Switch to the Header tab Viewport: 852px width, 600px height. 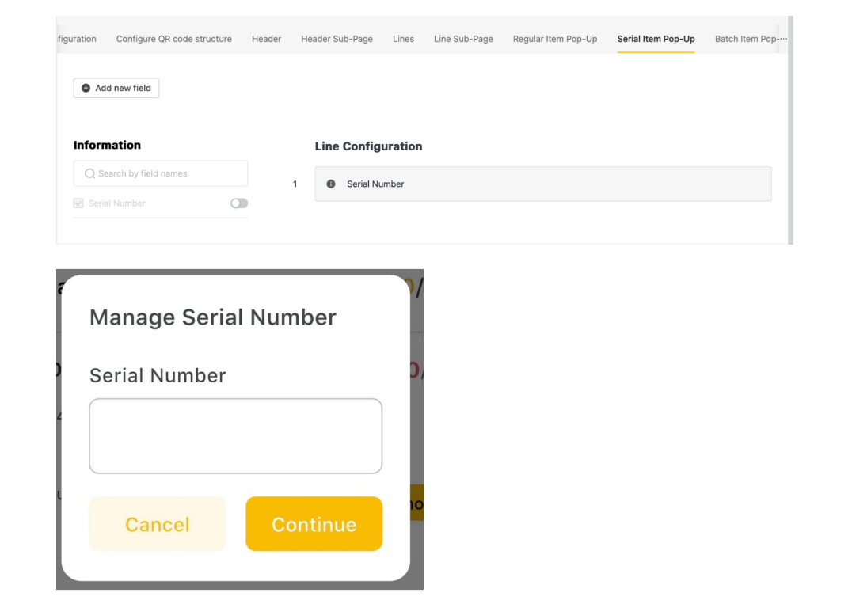tap(266, 39)
